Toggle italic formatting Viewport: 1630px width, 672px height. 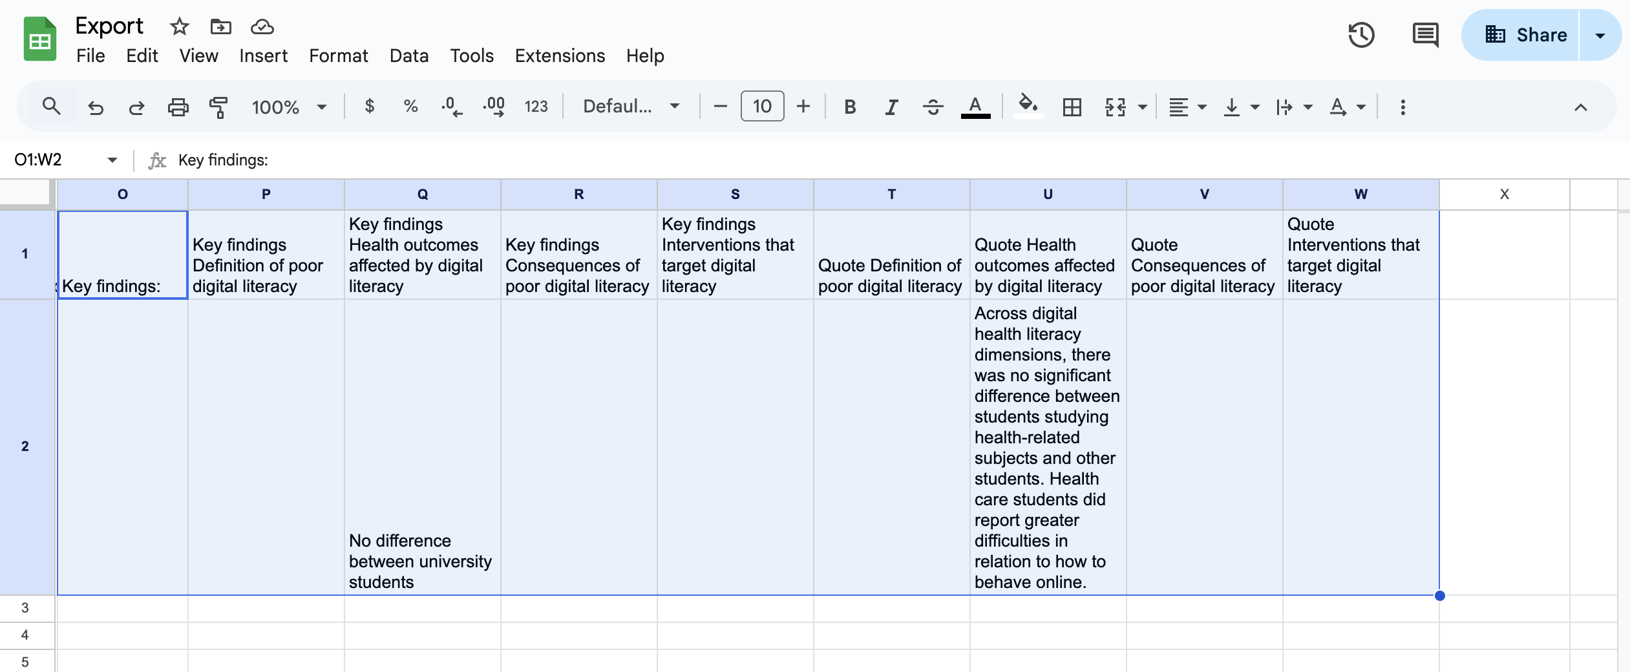pos(891,107)
